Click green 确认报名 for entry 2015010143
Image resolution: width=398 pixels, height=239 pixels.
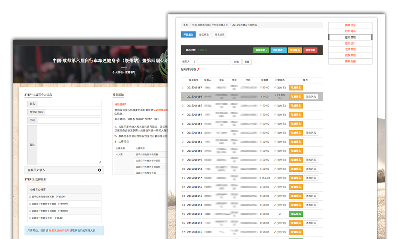pyautogui.click(x=296, y=214)
